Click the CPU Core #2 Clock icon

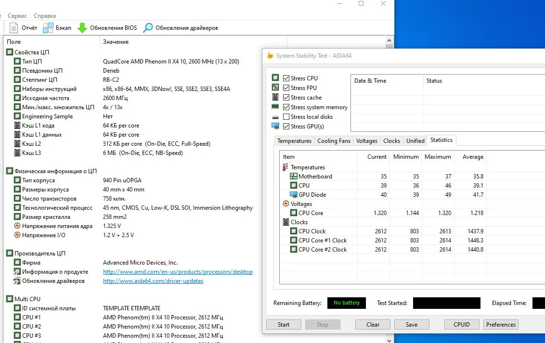pyautogui.click(x=294, y=249)
